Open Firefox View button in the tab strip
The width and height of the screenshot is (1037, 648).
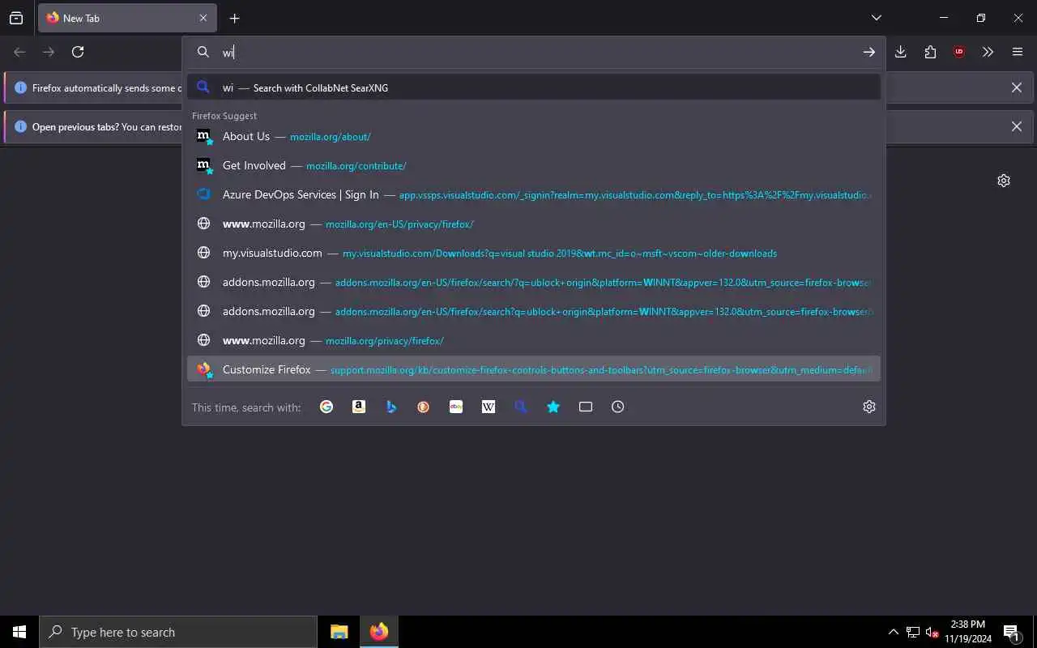point(16,18)
